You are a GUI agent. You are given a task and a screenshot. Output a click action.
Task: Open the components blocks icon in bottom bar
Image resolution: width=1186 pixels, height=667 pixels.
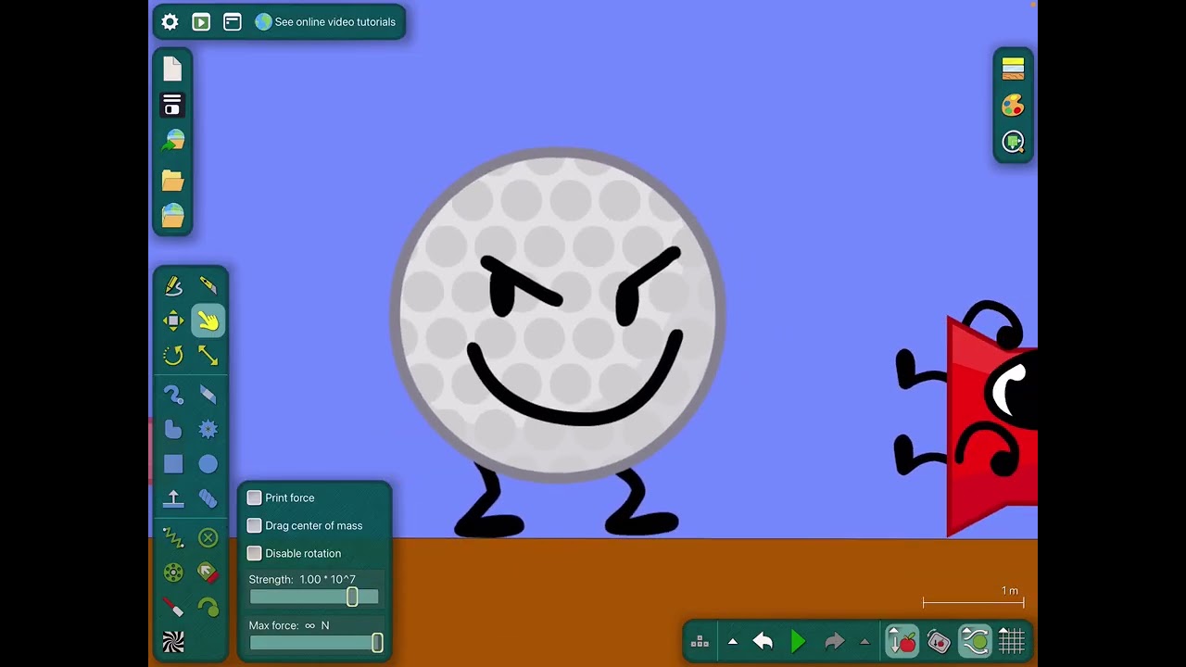[700, 641]
